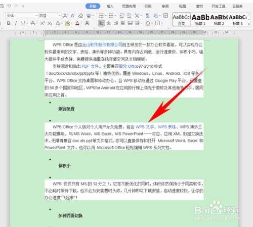
Task: Click the 金山软件股份有限公司 hyperlink
Action: coord(102,44)
